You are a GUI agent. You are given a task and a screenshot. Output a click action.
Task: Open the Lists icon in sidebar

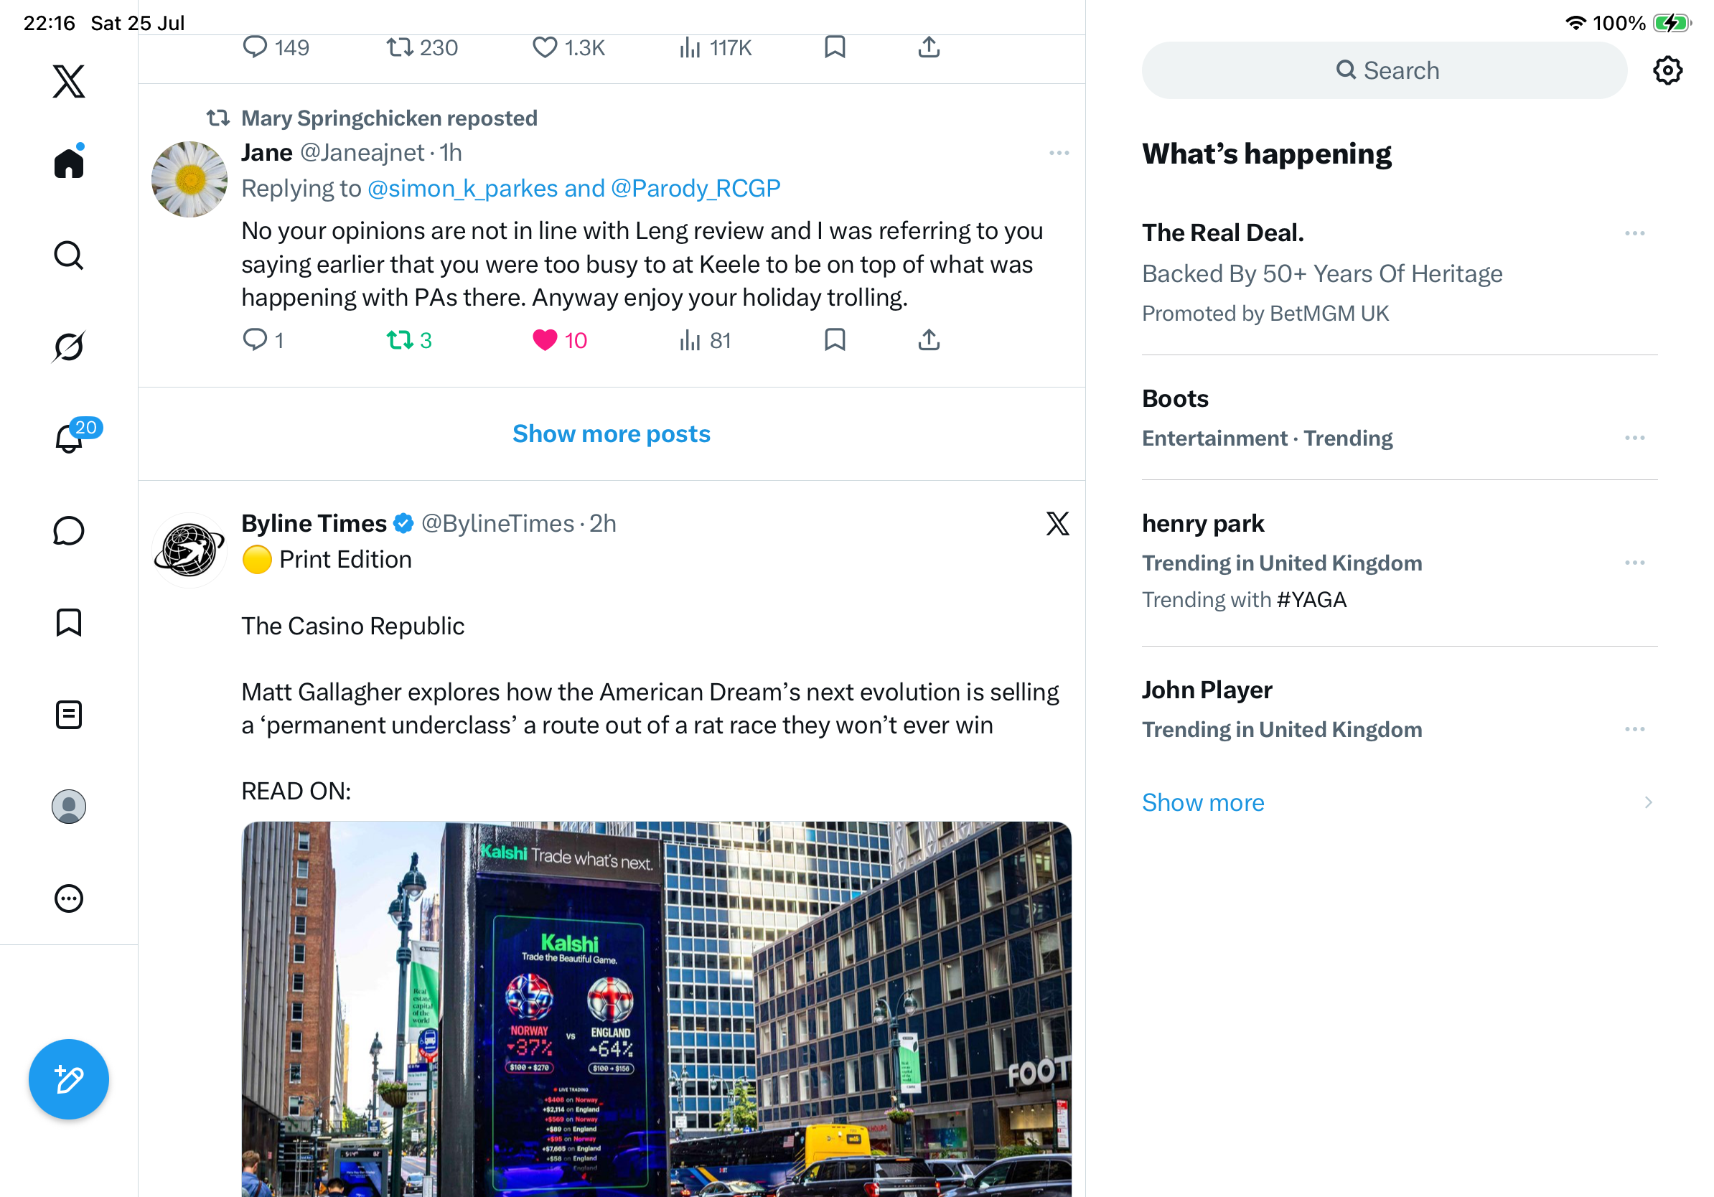[69, 715]
